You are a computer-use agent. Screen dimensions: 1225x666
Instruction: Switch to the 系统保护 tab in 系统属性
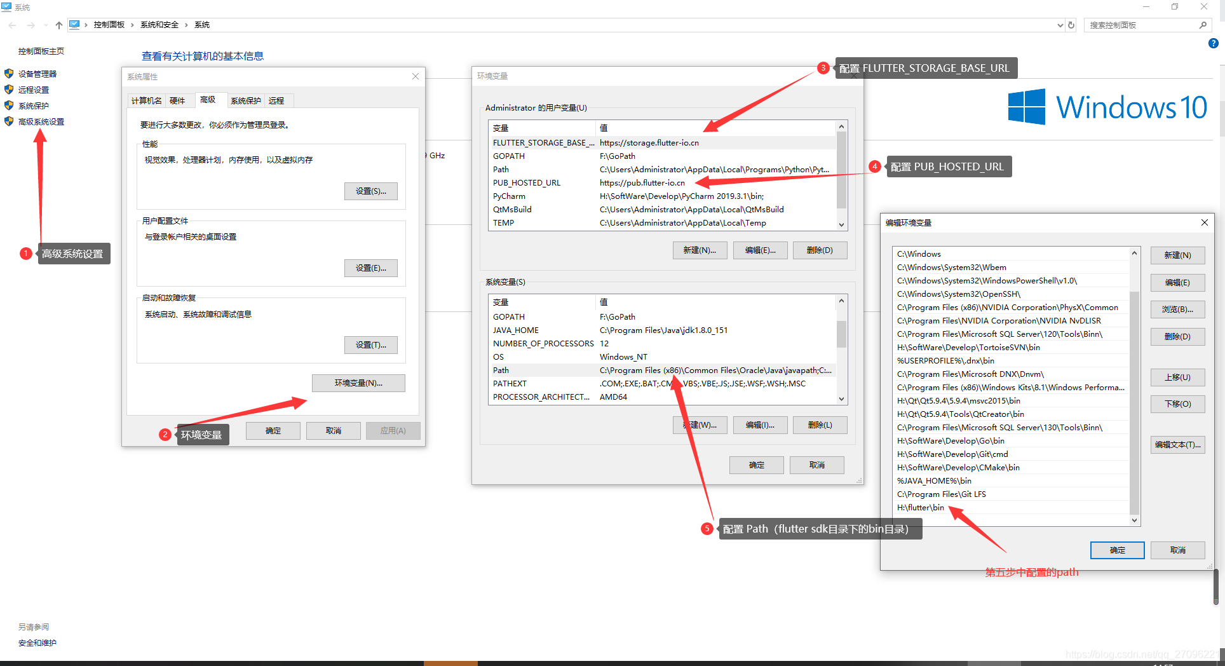pyautogui.click(x=246, y=100)
